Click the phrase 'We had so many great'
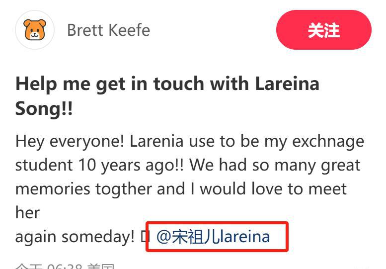 tap(275, 165)
